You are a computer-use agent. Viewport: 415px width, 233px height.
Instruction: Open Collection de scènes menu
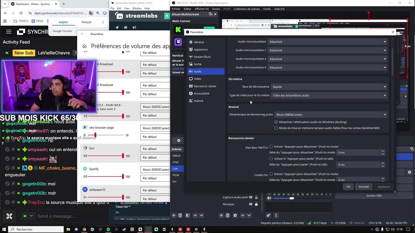(x=247, y=9)
